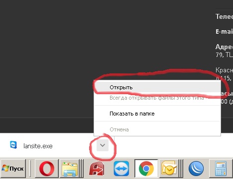Screen dimensions: 233x179
Task: Open Outlook mail icon on taskbar
Action: [x=169, y=169]
